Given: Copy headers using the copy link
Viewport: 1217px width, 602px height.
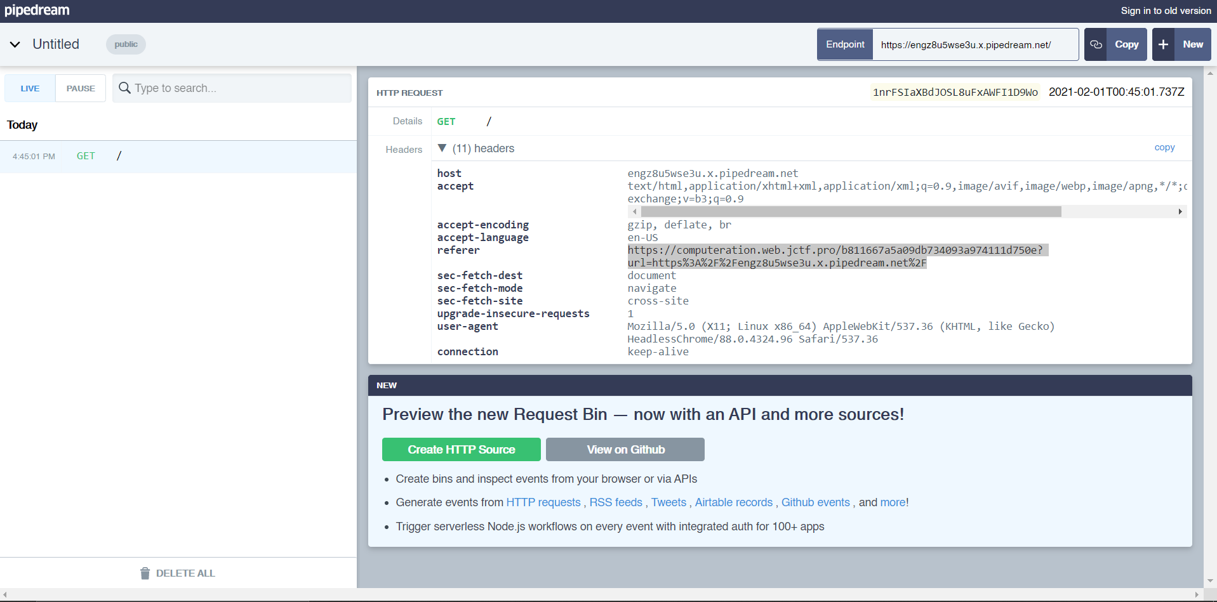Looking at the screenshot, I should tap(1164, 147).
